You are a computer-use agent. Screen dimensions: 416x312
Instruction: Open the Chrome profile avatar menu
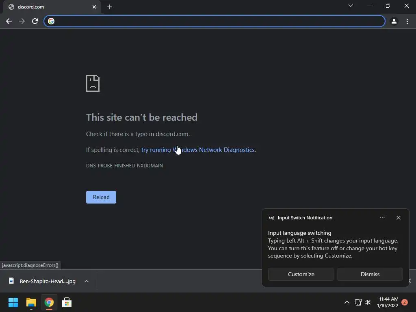tap(394, 21)
